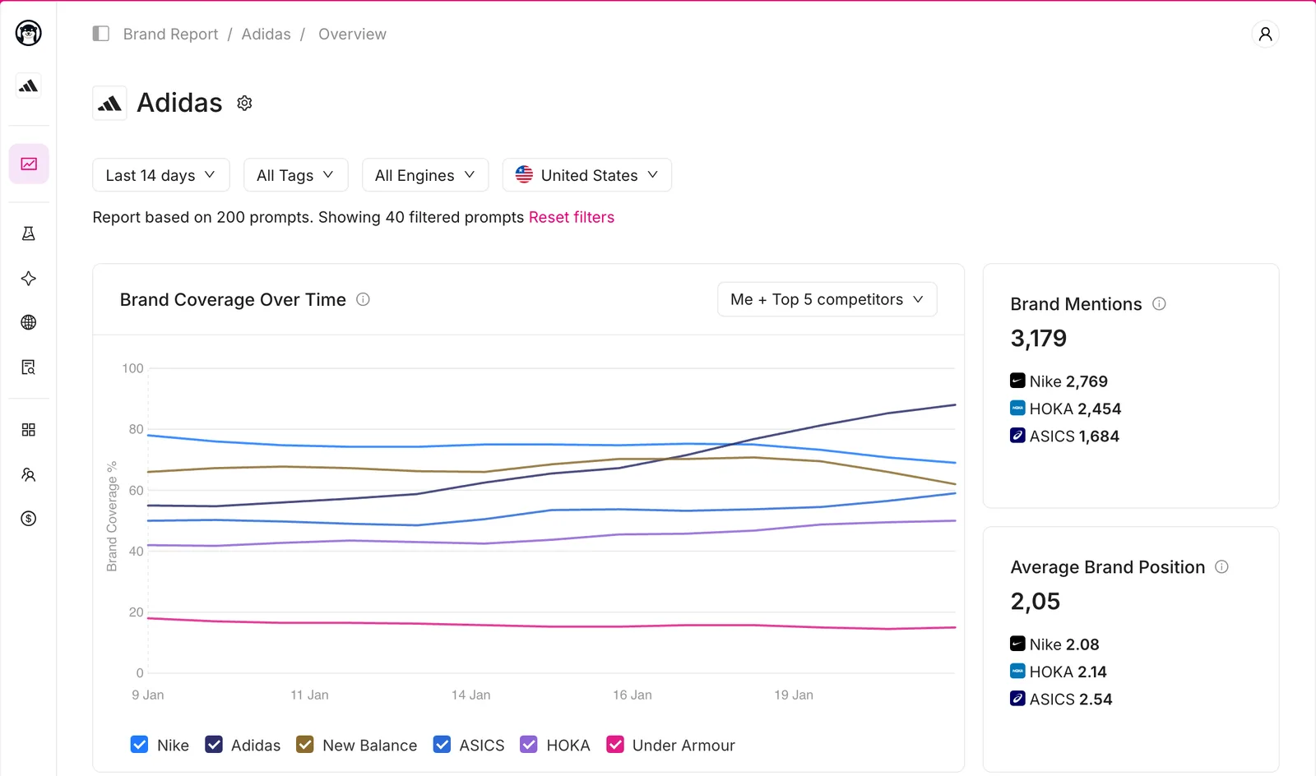Open the globe sidebar icon
Image resolution: width=1316 pixels, height=776 pixels.
pyautogui.click(x=29, y=322)
